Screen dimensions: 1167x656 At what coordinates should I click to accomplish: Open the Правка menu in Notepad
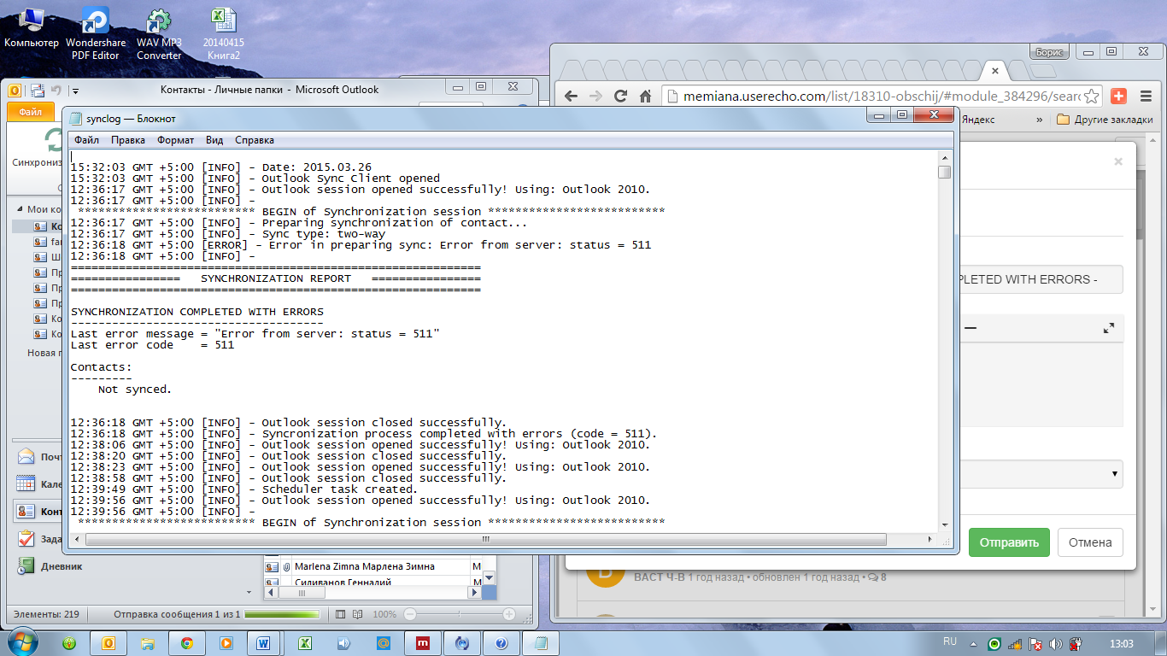(128, 139)
